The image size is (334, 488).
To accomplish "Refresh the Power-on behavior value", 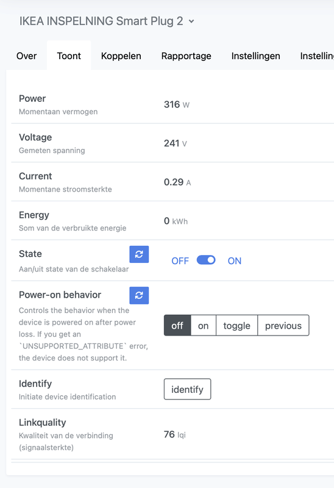I will (139, 295).
